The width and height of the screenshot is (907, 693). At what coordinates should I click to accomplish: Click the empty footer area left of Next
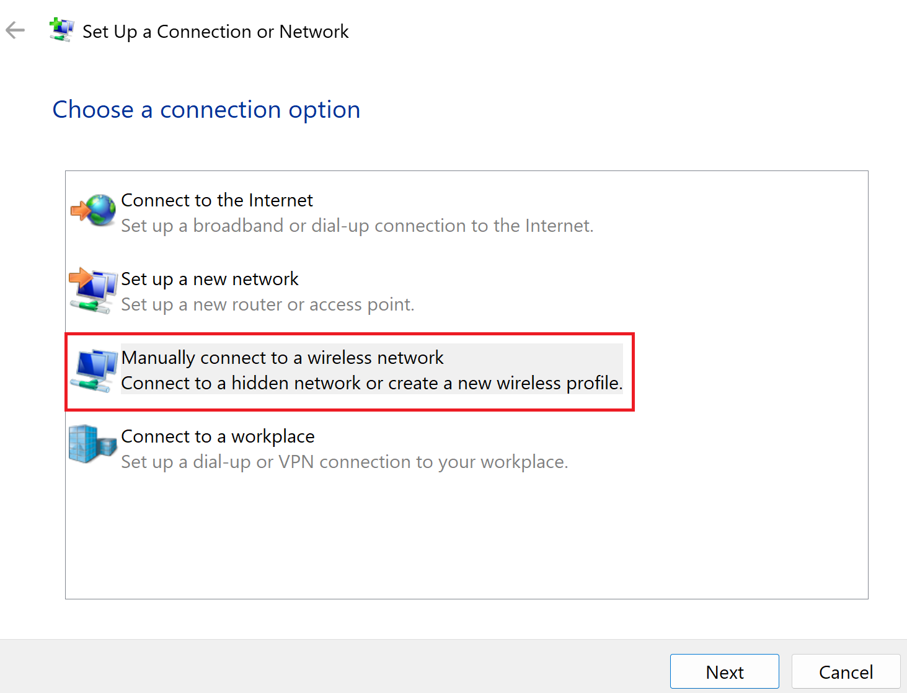pyautogui.click(x=335, y=667)
